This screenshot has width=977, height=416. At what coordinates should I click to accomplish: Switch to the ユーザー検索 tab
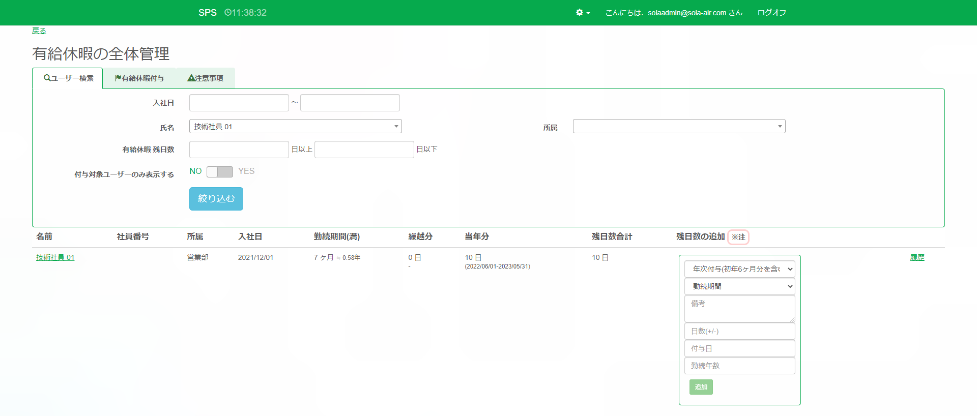coord(68,78)
